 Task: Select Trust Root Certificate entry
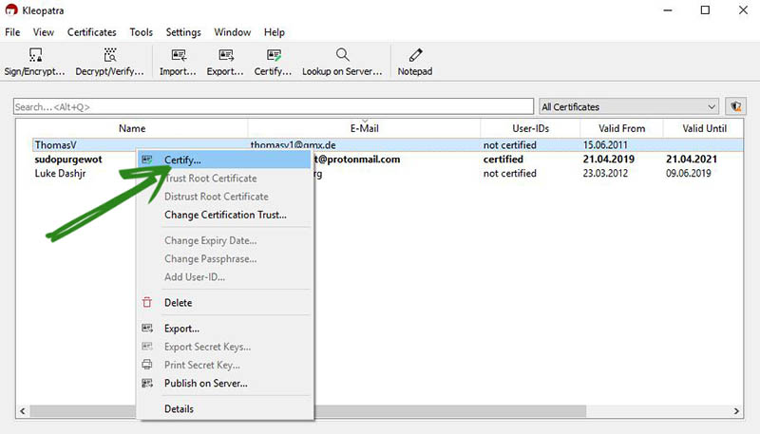(x=224, y=179)
